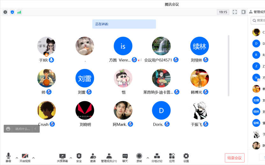Click the 正在讲话 speaking indicator bar
Image resolution: width=265 pixels, height=165 pixels.
pos(124,24)
